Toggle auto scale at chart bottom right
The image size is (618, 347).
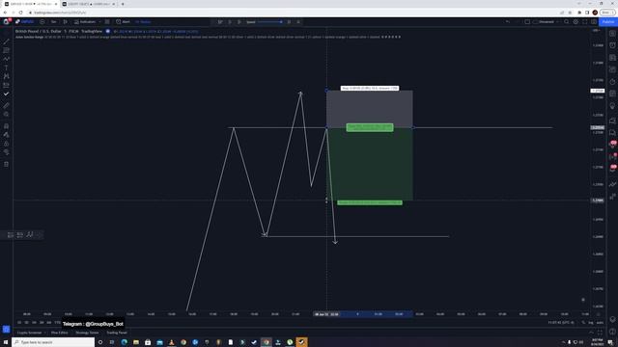click(600, 323)
